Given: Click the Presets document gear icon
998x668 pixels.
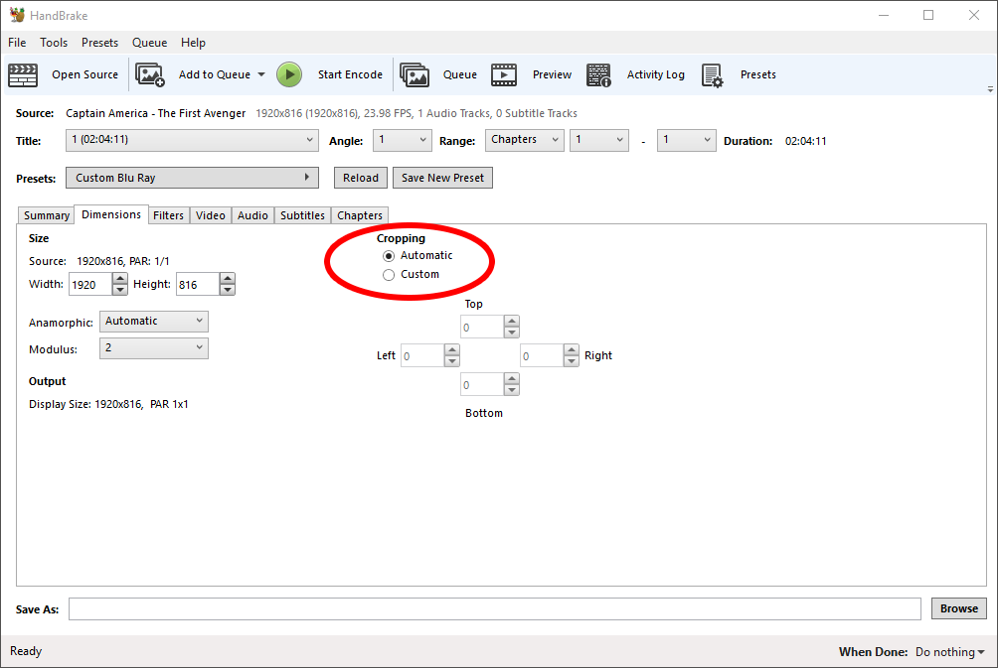Looking at the screenshot, I should 712,75.
